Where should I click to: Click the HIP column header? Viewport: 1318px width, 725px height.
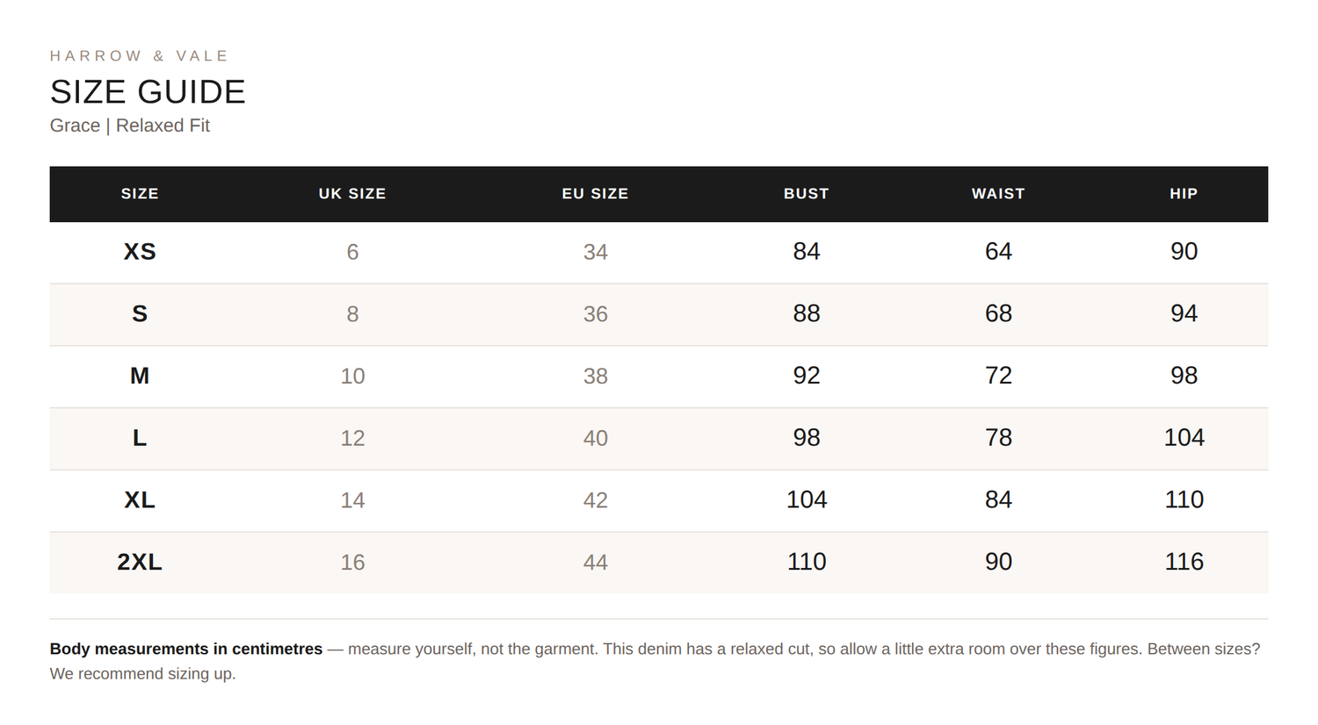[1184, 194]
